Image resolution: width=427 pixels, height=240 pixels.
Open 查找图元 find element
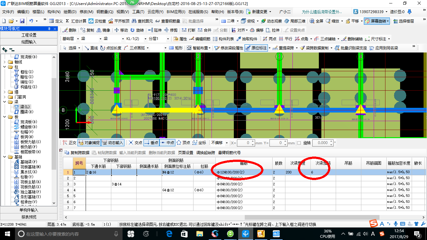(x=142, y=21)
